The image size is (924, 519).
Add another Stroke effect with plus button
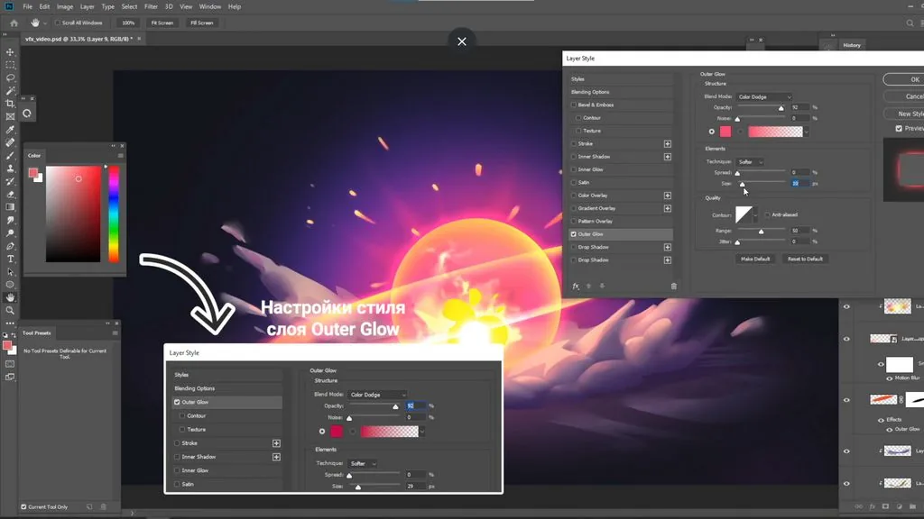coord(667,143)
